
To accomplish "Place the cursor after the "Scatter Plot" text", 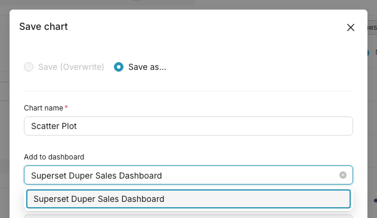I will (78, 126).
